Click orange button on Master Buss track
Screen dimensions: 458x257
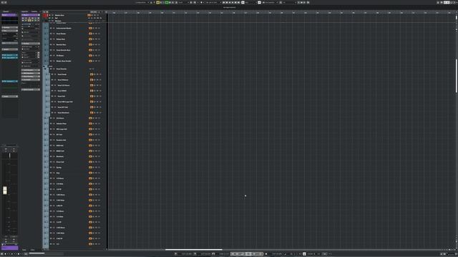[x=89, y=15]
